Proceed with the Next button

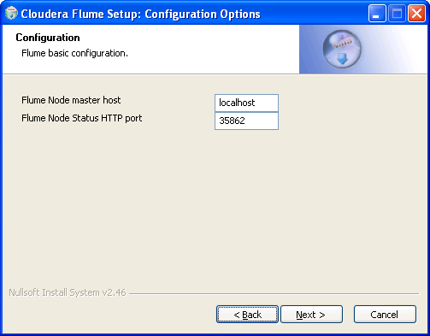click(311, 315)
